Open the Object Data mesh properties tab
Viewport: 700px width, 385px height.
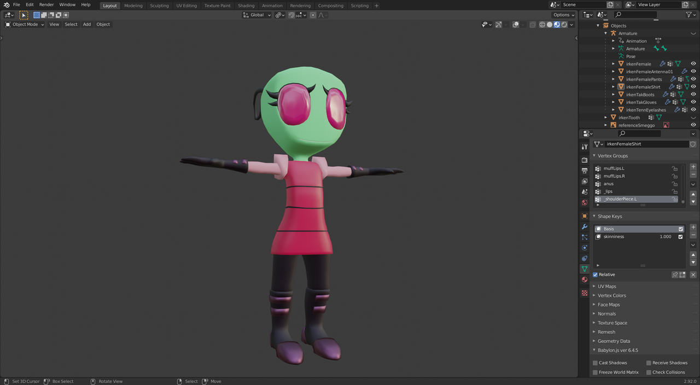point(585,269)
